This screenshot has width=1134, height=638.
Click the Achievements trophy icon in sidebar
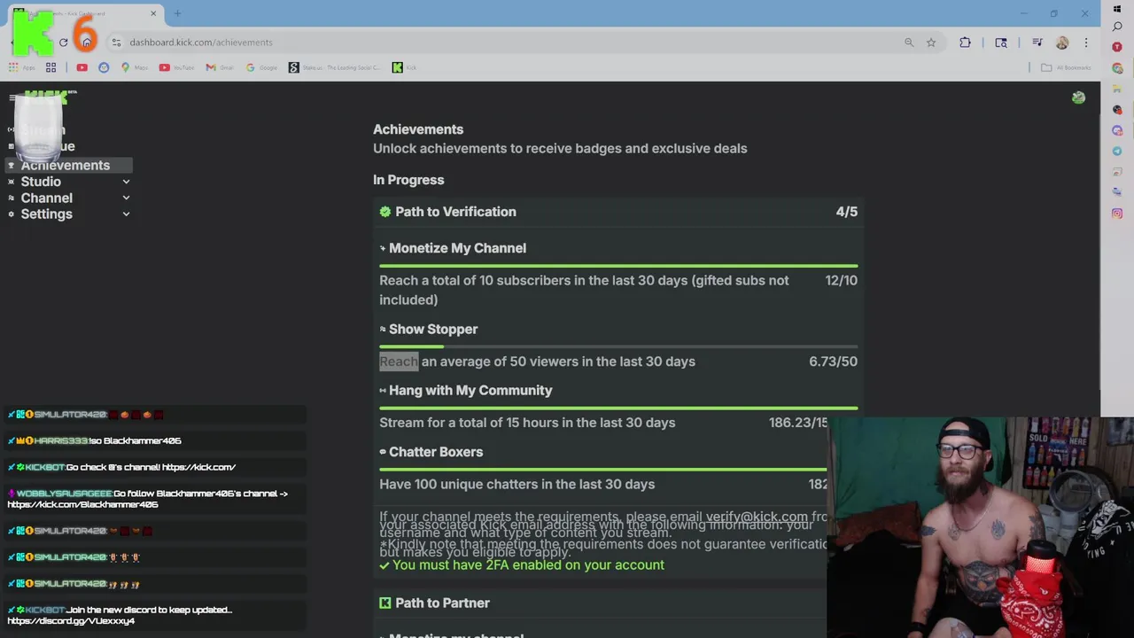pyautogui.click(x=12, y=166)
